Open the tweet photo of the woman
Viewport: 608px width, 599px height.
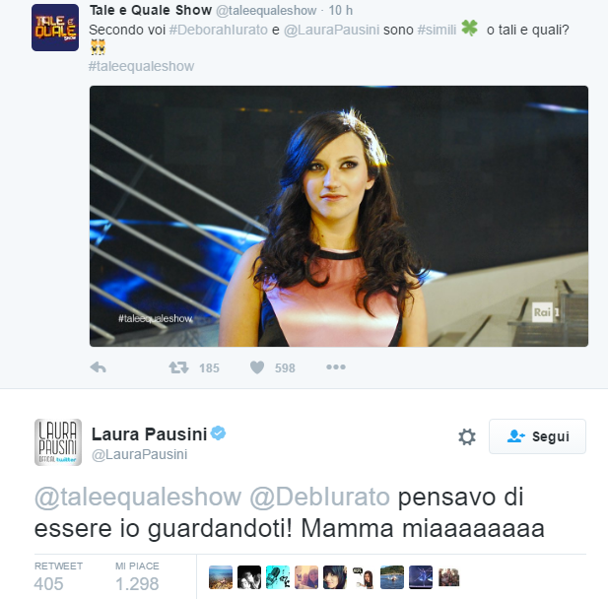(339, 216)
